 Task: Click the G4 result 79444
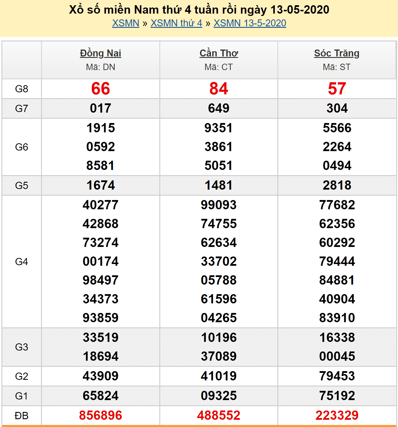tap(337, 261)
